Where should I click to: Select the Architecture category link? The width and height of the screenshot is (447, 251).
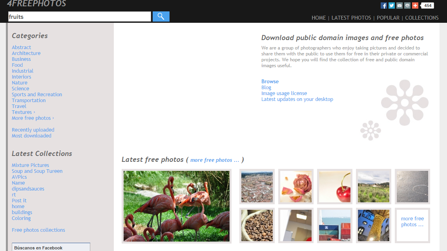(26, 53)
